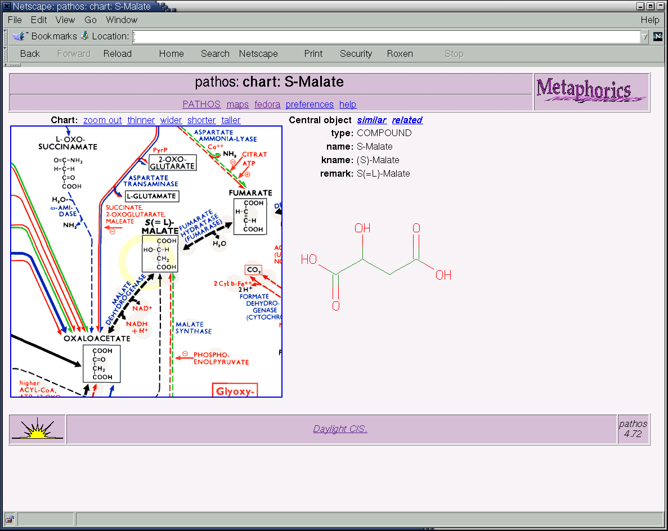This screenshot has width=668, height=531.
Task: Show related objects link
Action: [x=407, y=120]
